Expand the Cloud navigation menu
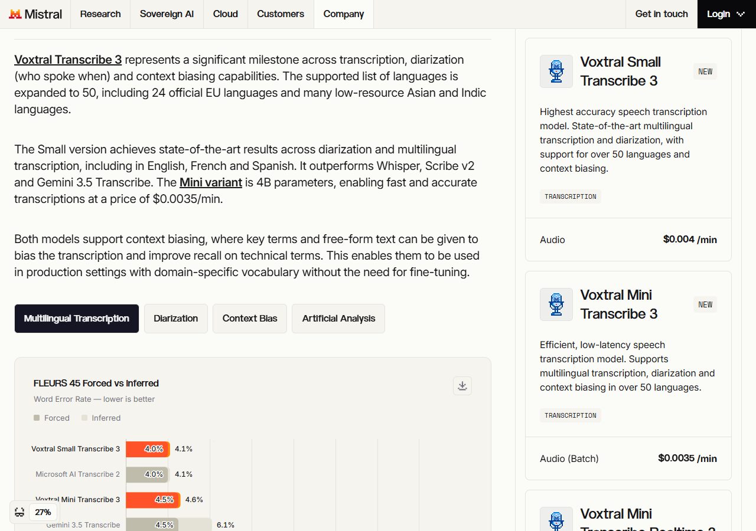Image resolution: width=756 pixels, height=531 pixels. [x=226, y=14]
